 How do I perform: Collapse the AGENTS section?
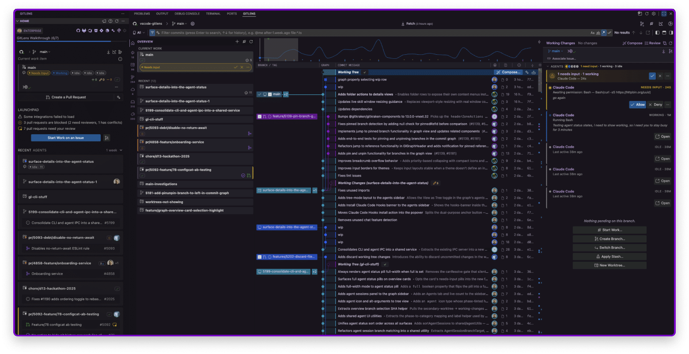[548, 66]
